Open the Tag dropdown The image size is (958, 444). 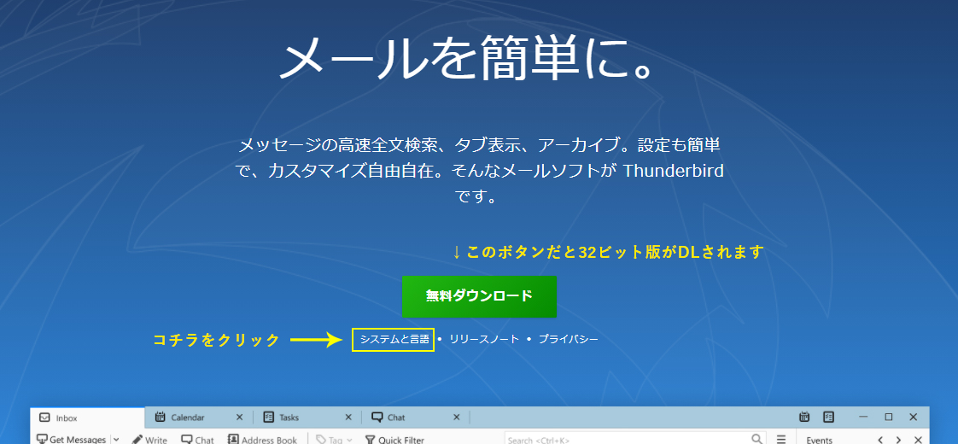pos(334,440)
